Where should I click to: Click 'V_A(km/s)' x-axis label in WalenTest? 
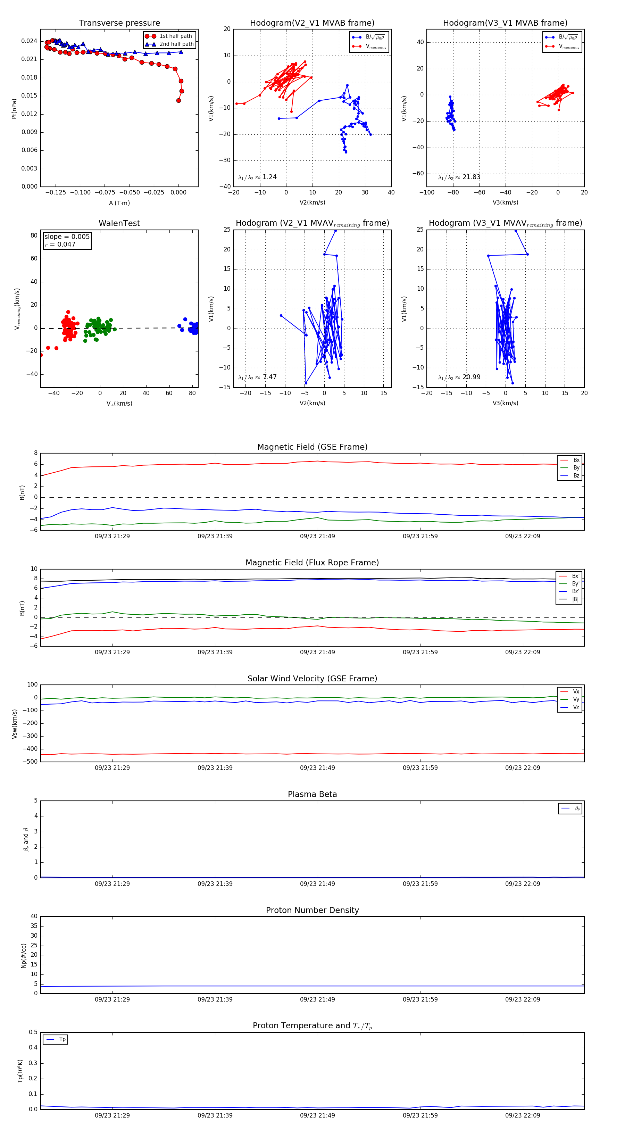(x=119, y=404)
